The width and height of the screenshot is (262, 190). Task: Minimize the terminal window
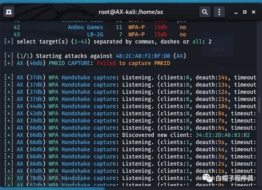232,12
